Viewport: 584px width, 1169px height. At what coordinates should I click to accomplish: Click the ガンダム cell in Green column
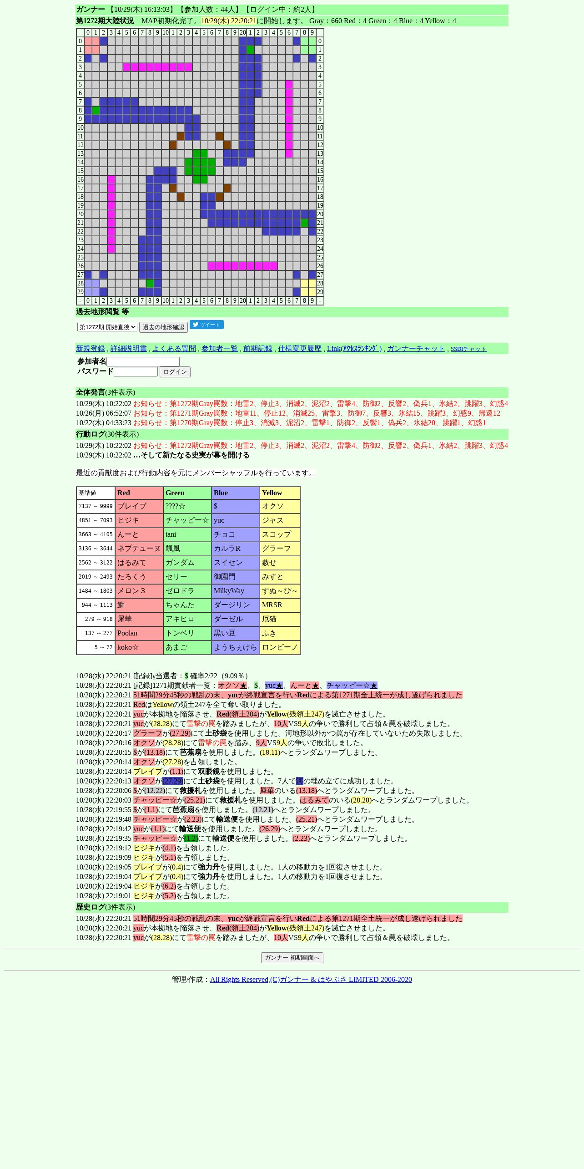(187, 563)
